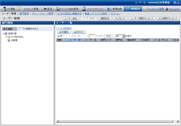Go to first page with << control

(x=66, y=36)
